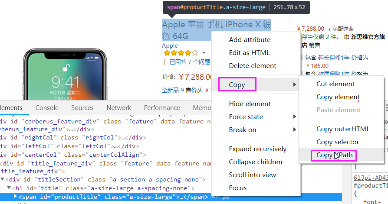
Task: Click the ¥7,288.00 price in buy box
Action: (311, 29)
